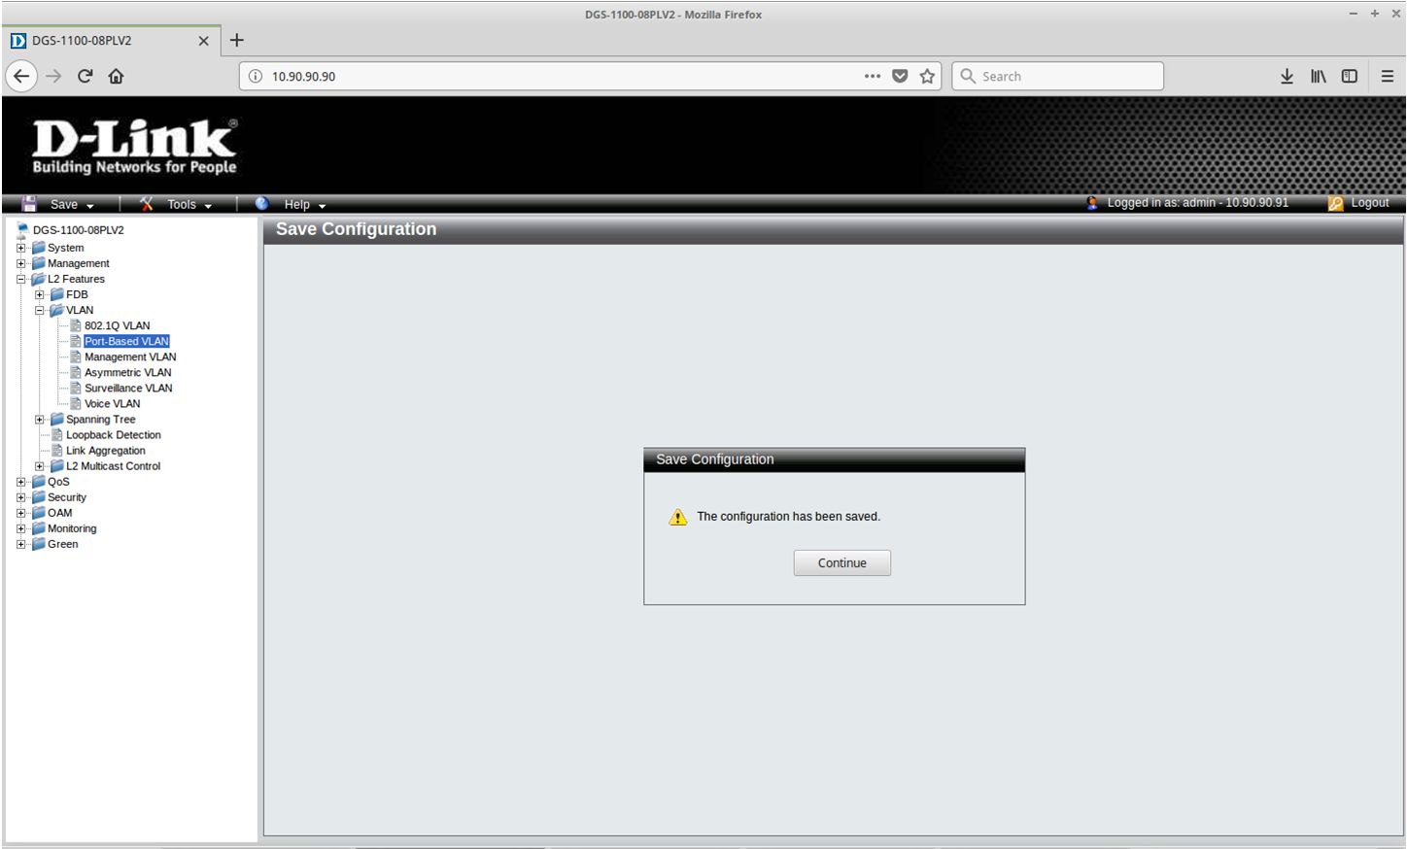
Task: Bookmark this page with star icon
Action: pyautogui.click(x=927, y=76)
